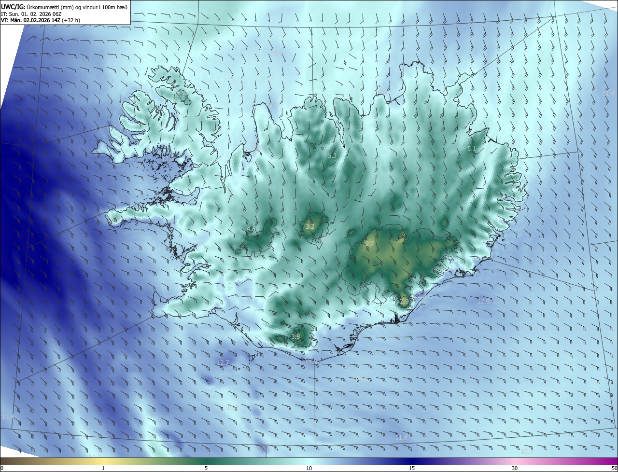
Task: Click the 12.7 value over the sea
Action: [223, 362]
